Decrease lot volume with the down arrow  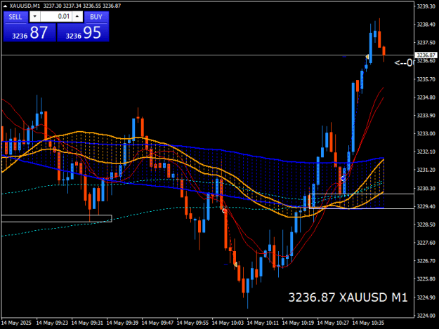(x=34, y=17)
